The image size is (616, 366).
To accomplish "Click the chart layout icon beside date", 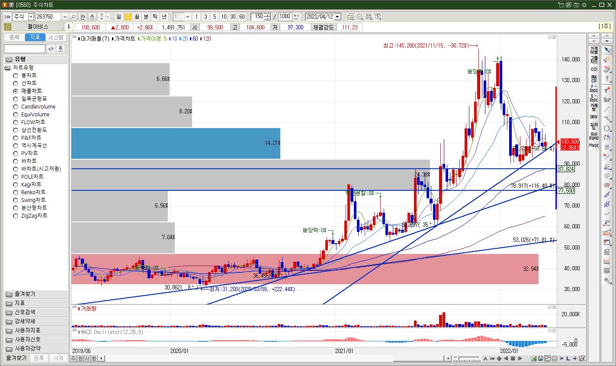I will pyautogui.click(x=350, y=16).
